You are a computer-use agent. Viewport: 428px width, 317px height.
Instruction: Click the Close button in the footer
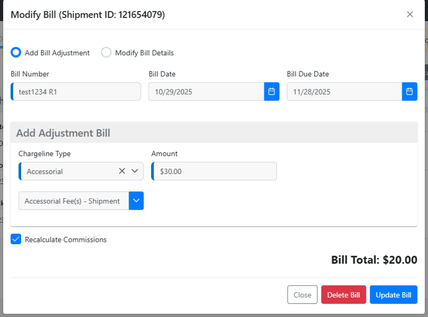pyautogui.click(x=302, y=295)
